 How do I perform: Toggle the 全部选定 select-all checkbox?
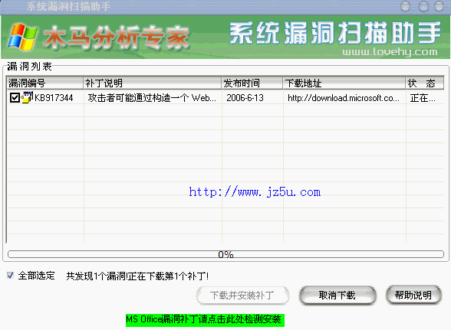click(x=10, y=276)
